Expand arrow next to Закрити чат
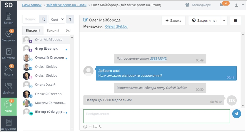 pyautogui.click(x=224, y=21)
